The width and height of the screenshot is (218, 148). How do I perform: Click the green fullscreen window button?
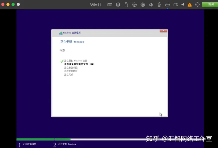[x=13, y=5]
